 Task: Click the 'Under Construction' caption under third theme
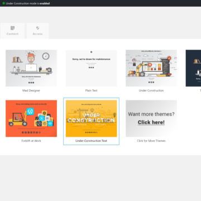click(151, 90)
